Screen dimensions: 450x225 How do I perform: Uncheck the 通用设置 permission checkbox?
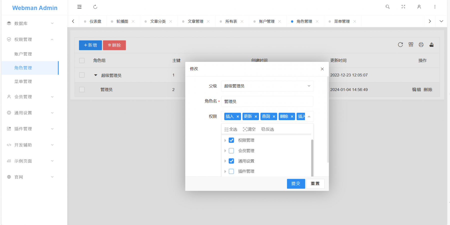(231, 161)
